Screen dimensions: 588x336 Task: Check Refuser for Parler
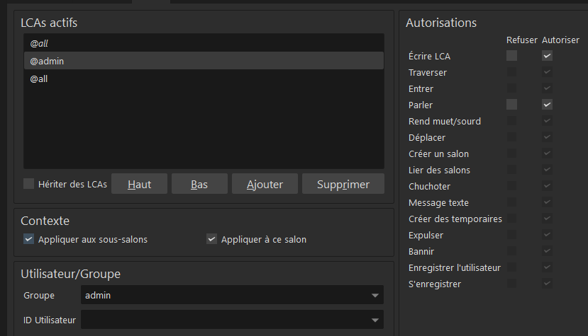[x=511, y=105]
